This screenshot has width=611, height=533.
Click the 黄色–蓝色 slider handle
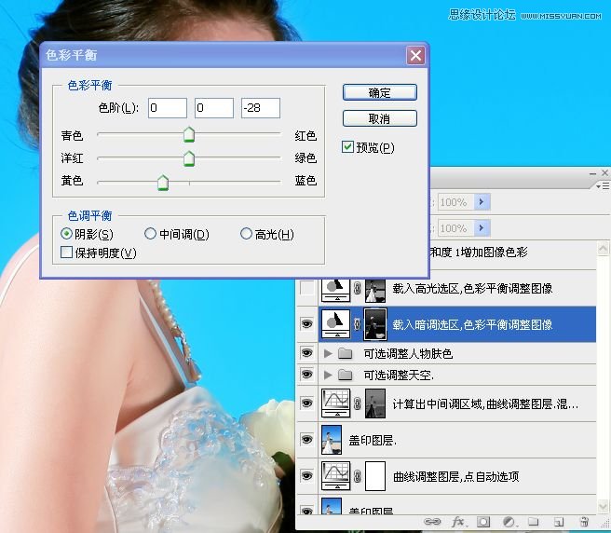click(x=163, y=183)
